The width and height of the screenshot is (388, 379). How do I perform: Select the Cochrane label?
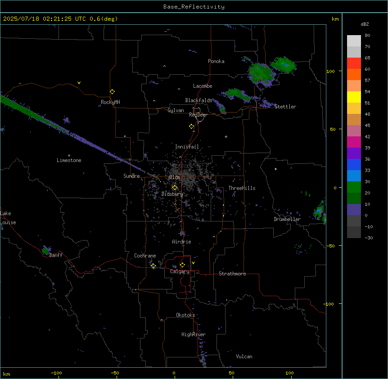point(145,256)
